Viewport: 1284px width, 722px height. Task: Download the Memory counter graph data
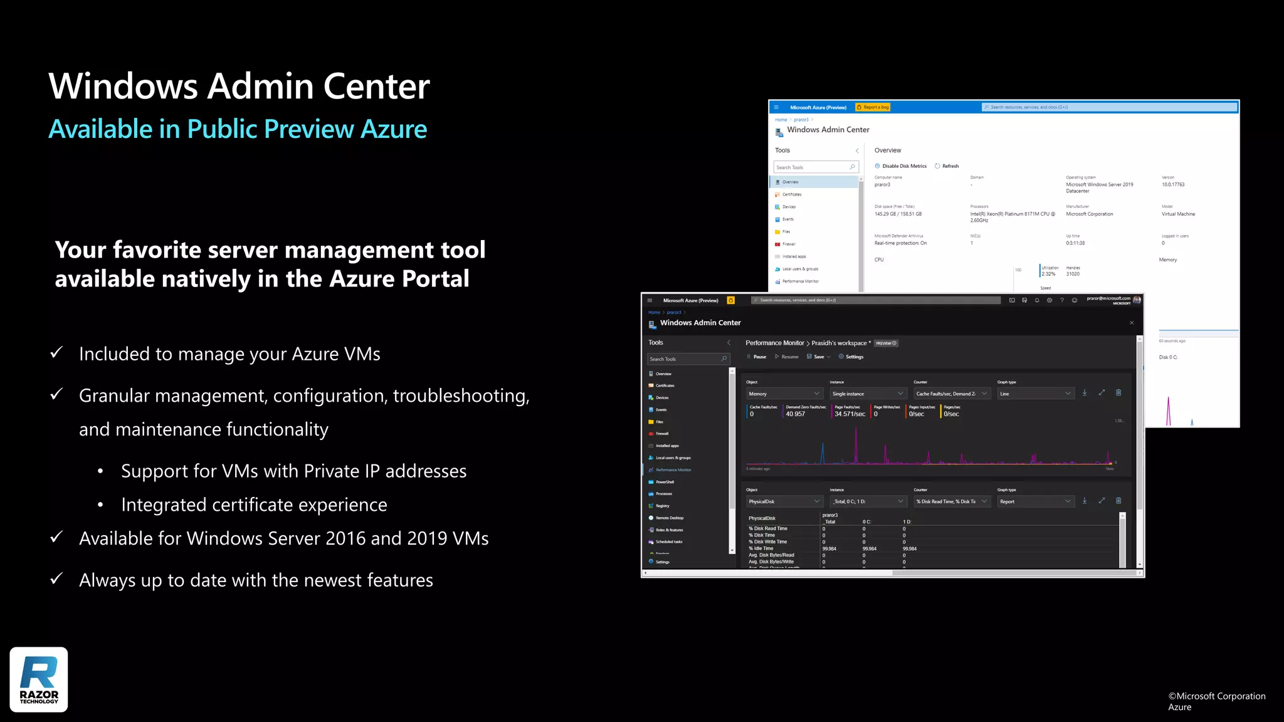[x=1085, y=393]
